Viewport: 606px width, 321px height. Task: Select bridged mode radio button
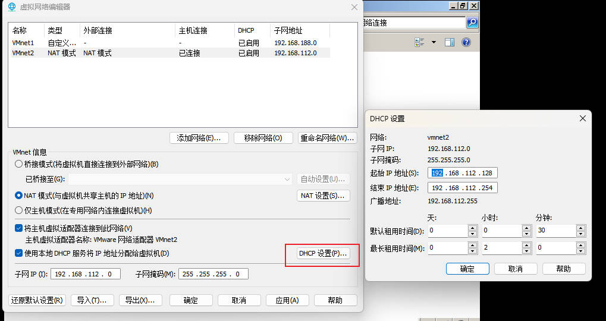[x=19, y=164]
